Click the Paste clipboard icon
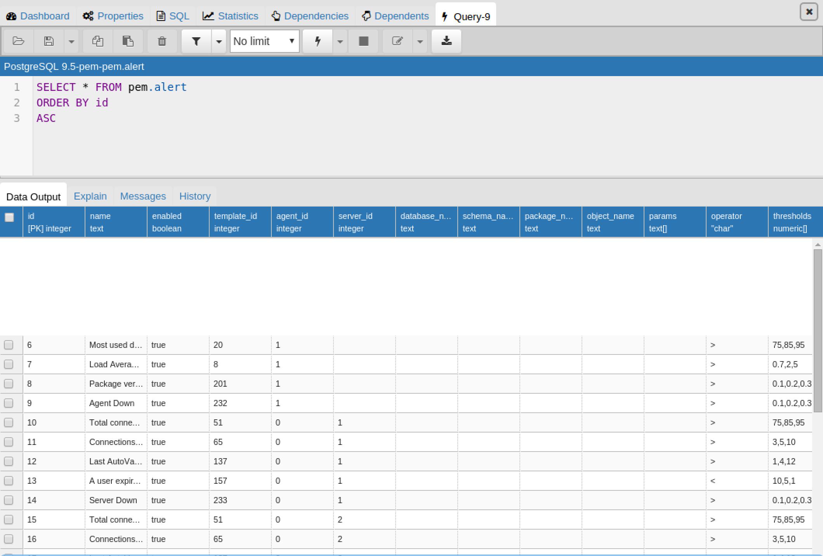Screen dimensions: 823x556 click(128, 41)
